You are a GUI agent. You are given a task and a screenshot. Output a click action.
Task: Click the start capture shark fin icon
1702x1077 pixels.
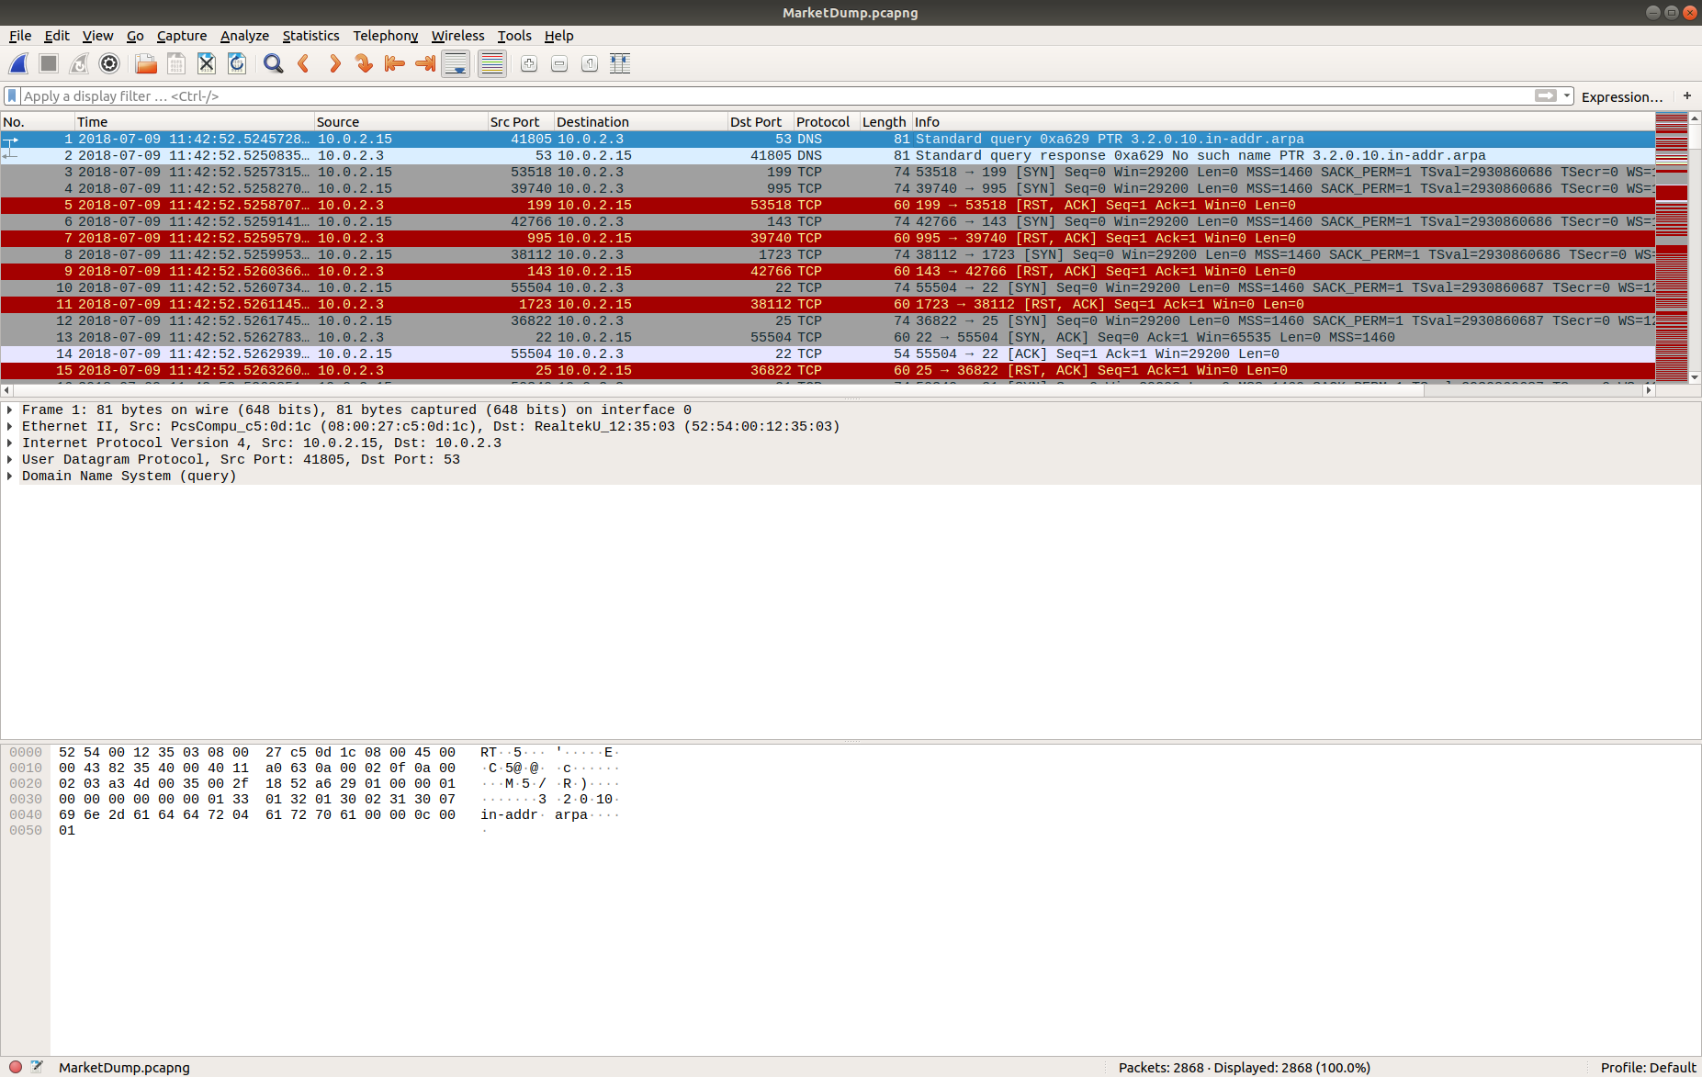18,63
